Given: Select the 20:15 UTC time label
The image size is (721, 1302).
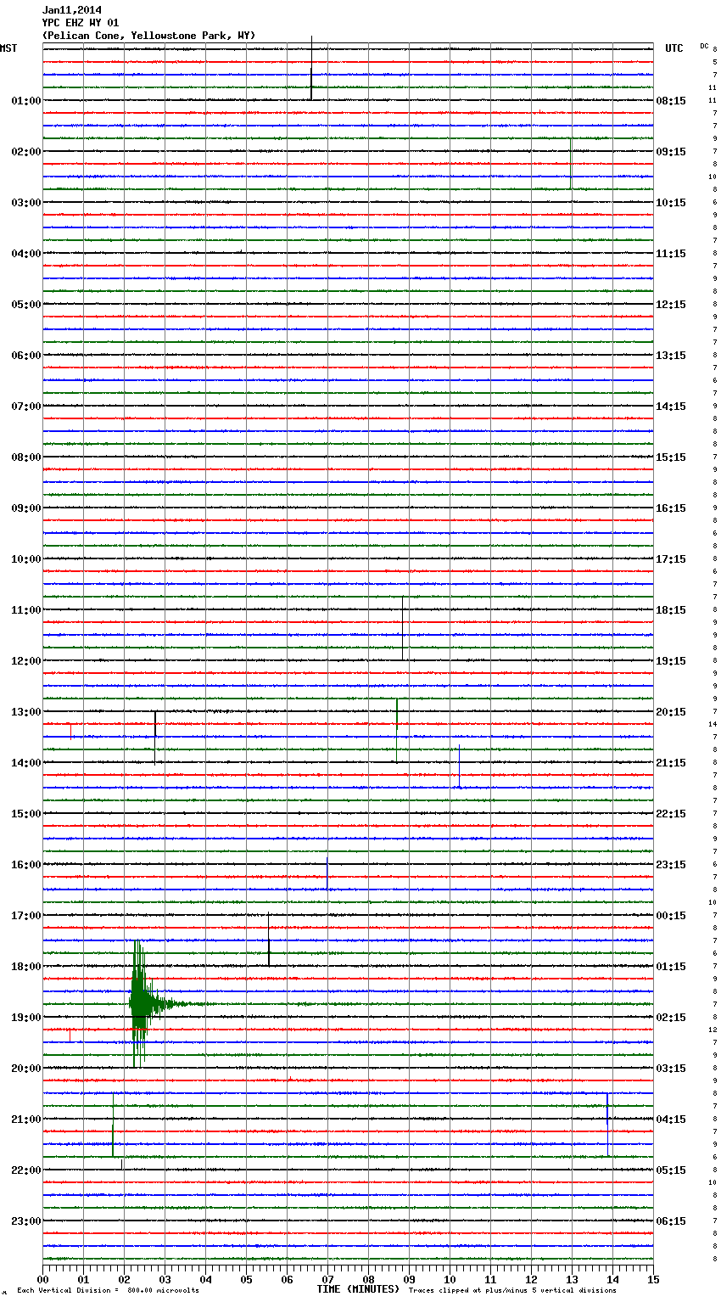Looking at the screenshot, I should (670, 712).
